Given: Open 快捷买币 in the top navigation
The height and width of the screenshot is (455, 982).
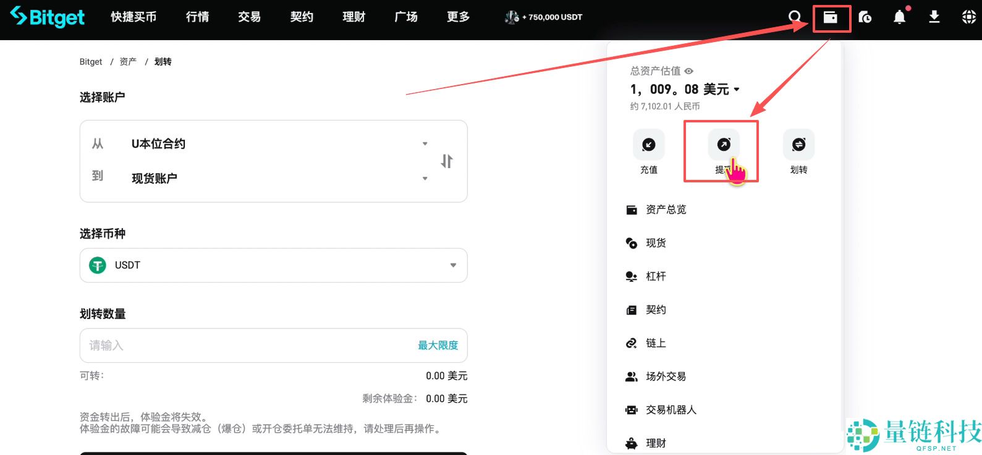Looking at the screenshot, I should point(133,17).
